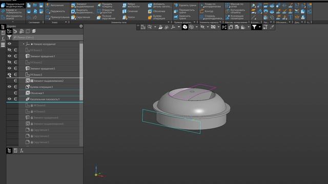Run Добавить деталь-заготовку command
This screenshot has width=328, height=184.
pos(160,6)
